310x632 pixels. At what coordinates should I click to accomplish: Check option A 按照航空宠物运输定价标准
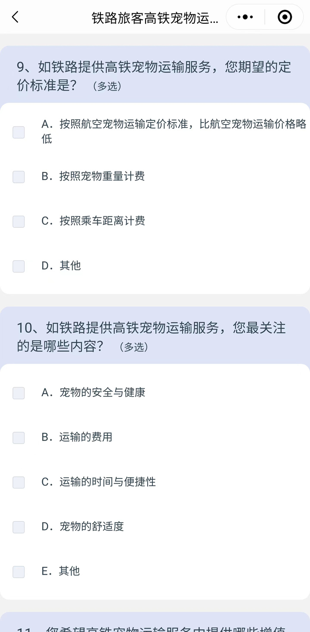(19, 132)
